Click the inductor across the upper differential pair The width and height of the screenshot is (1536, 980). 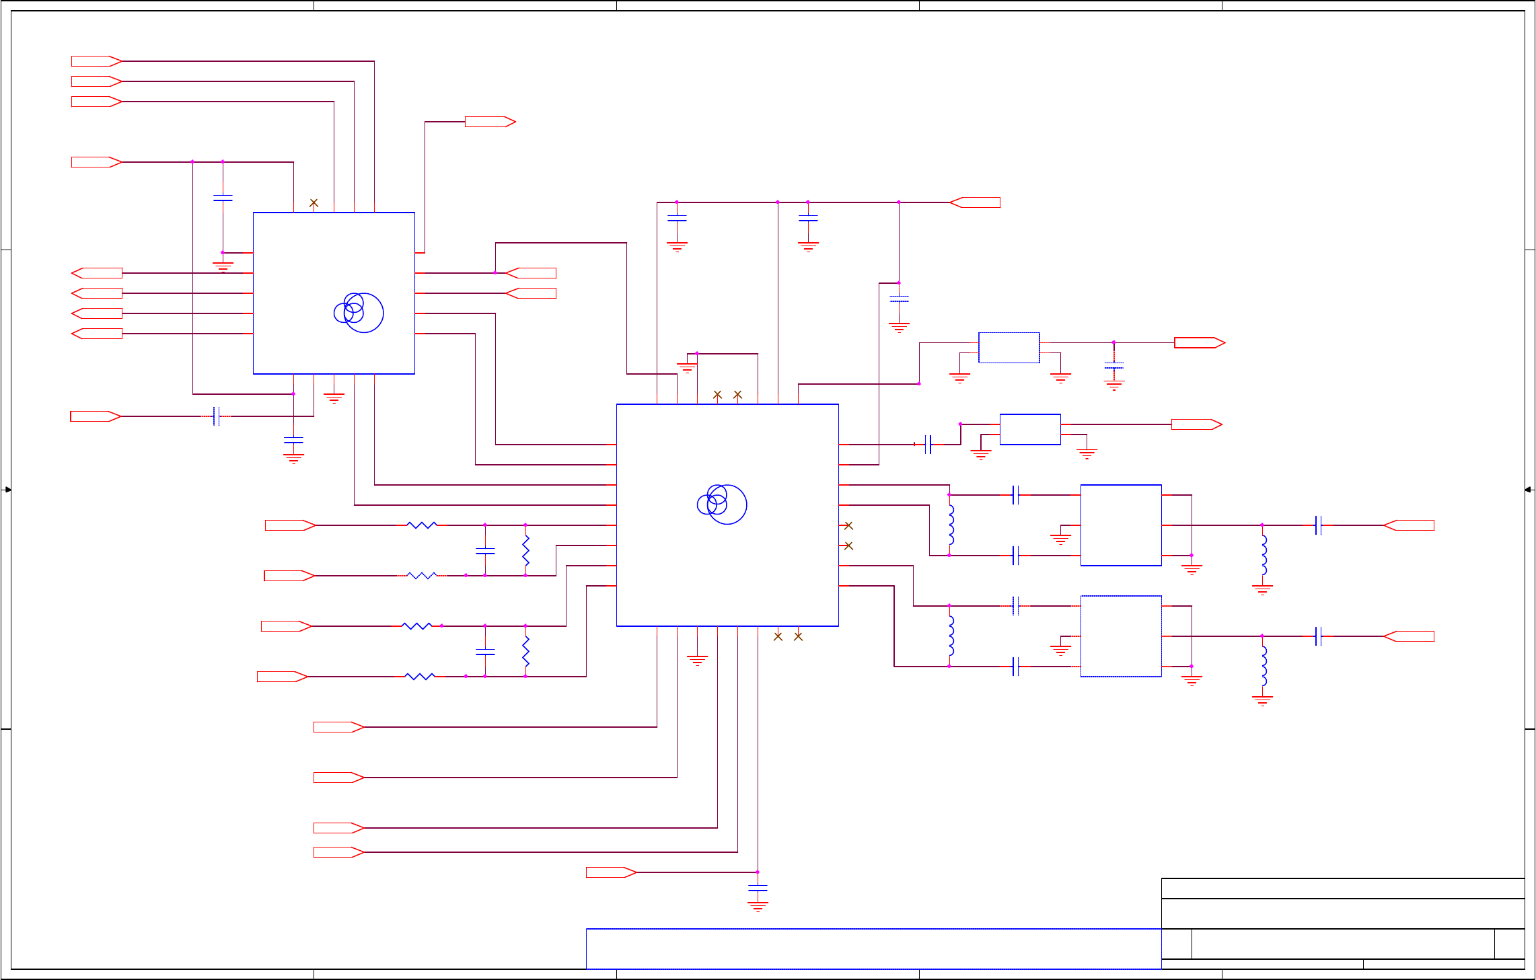pos(951,525)
